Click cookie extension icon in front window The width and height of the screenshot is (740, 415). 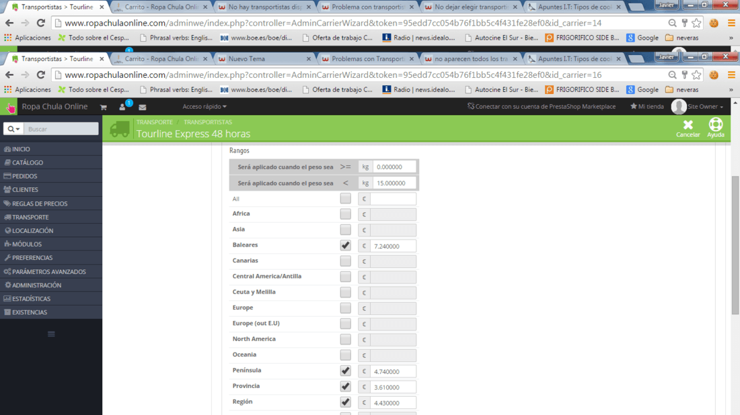(x=714, y=75)
